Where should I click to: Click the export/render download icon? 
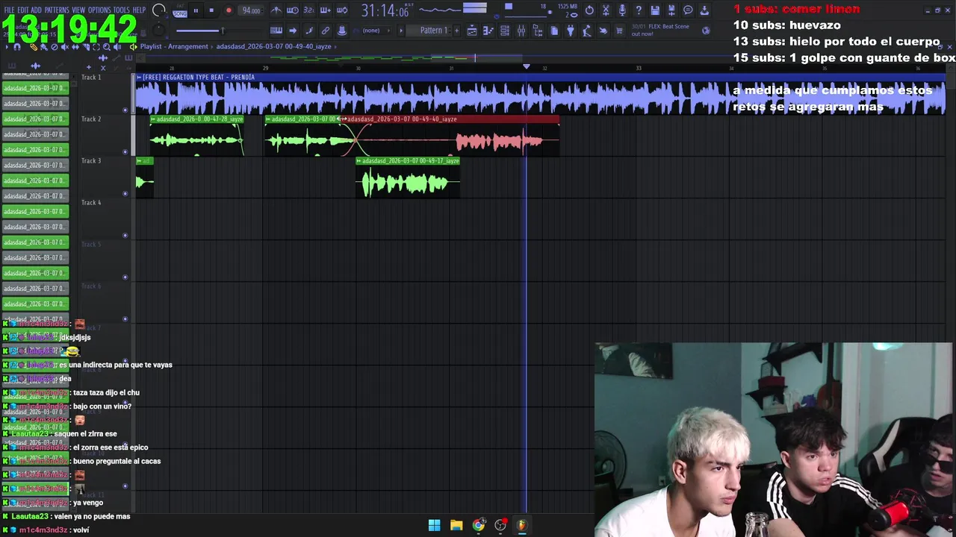704,10
